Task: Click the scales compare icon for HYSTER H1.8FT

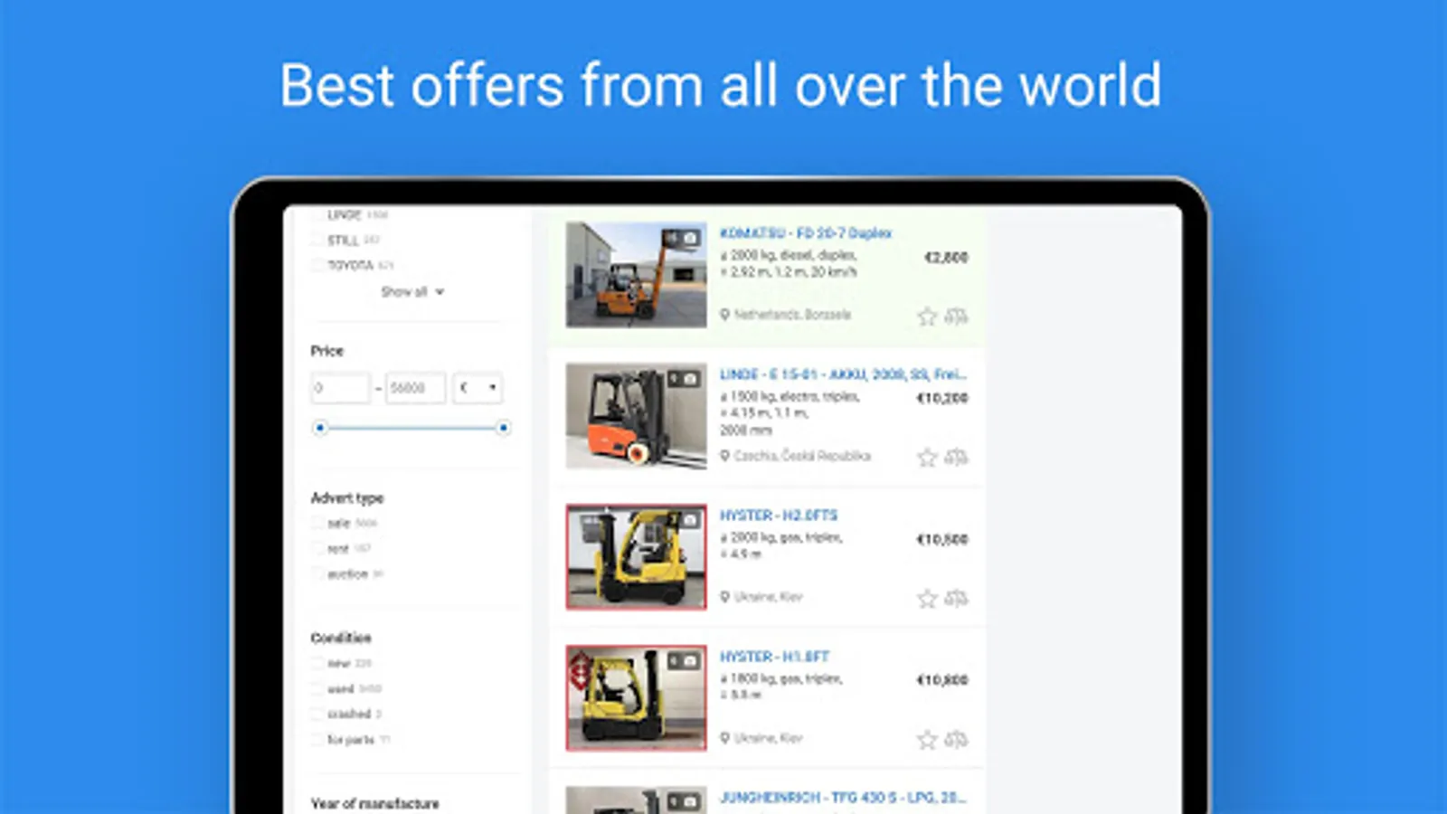Action: (956, 739)
